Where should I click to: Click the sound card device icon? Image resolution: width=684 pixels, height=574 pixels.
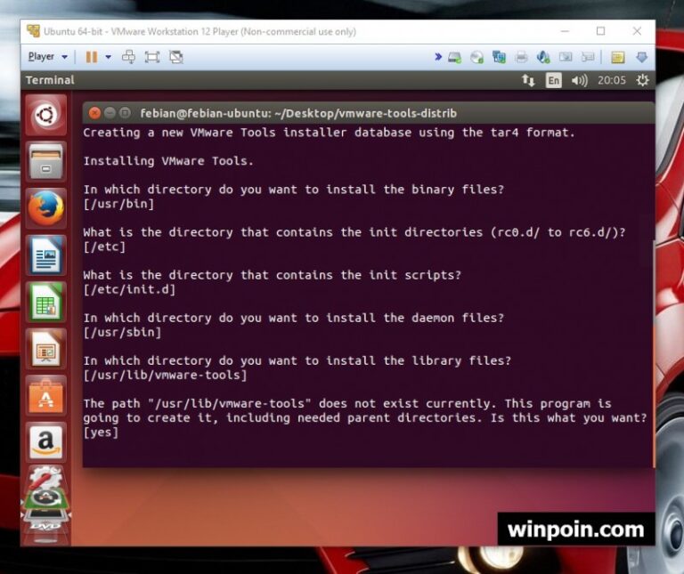point(543,57)
